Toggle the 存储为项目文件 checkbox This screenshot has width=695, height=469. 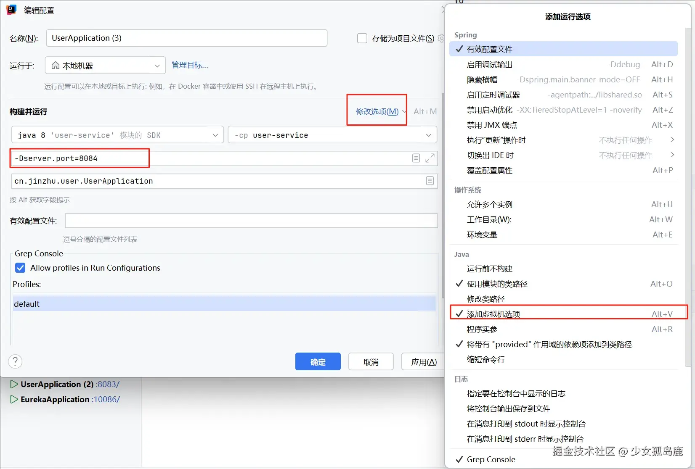362,38
